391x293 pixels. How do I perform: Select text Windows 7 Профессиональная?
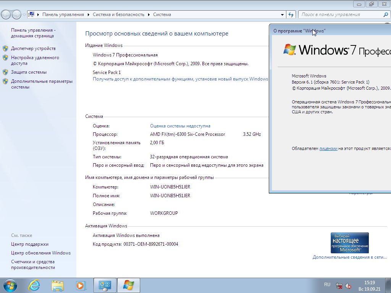click(x=125, y=55)
